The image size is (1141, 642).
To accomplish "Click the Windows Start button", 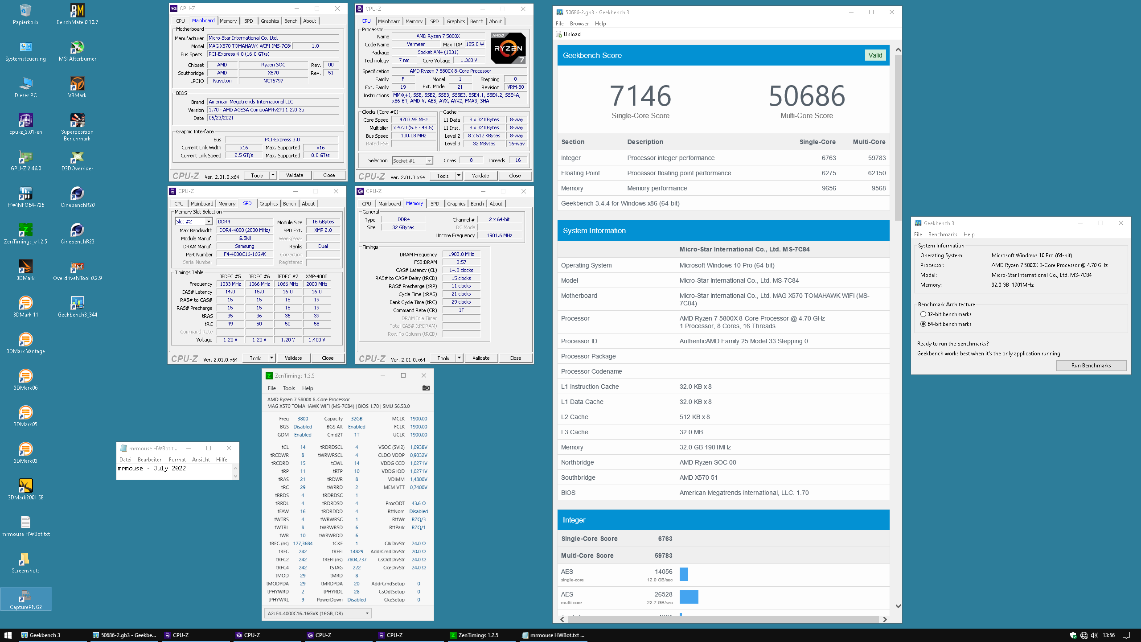I will coord(8,635).
